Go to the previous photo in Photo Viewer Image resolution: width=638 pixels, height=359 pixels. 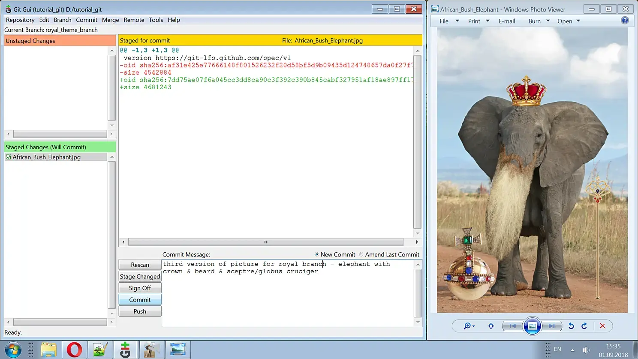click(x=513, y=326)
